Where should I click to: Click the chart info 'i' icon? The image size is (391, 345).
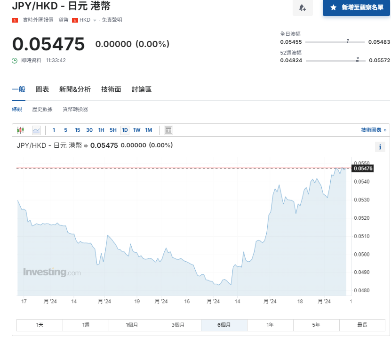point(380,147)
